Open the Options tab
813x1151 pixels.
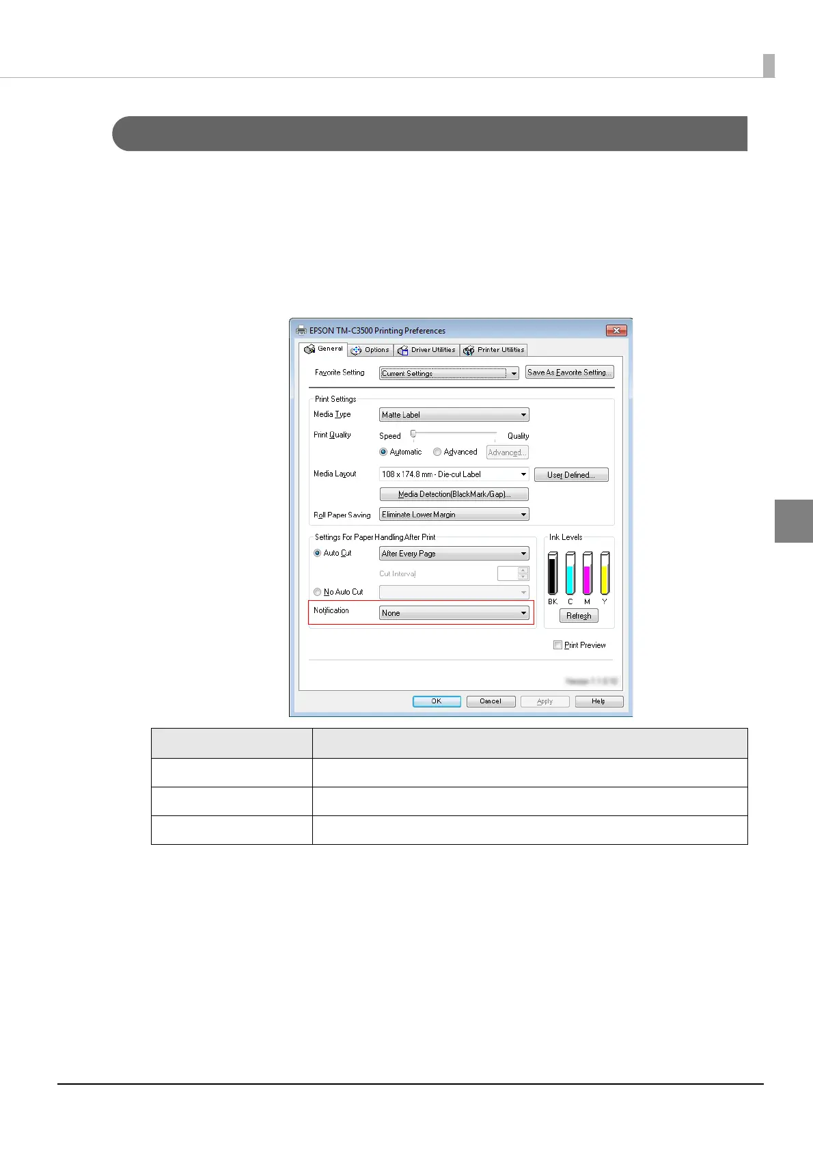tap(370, 350)
